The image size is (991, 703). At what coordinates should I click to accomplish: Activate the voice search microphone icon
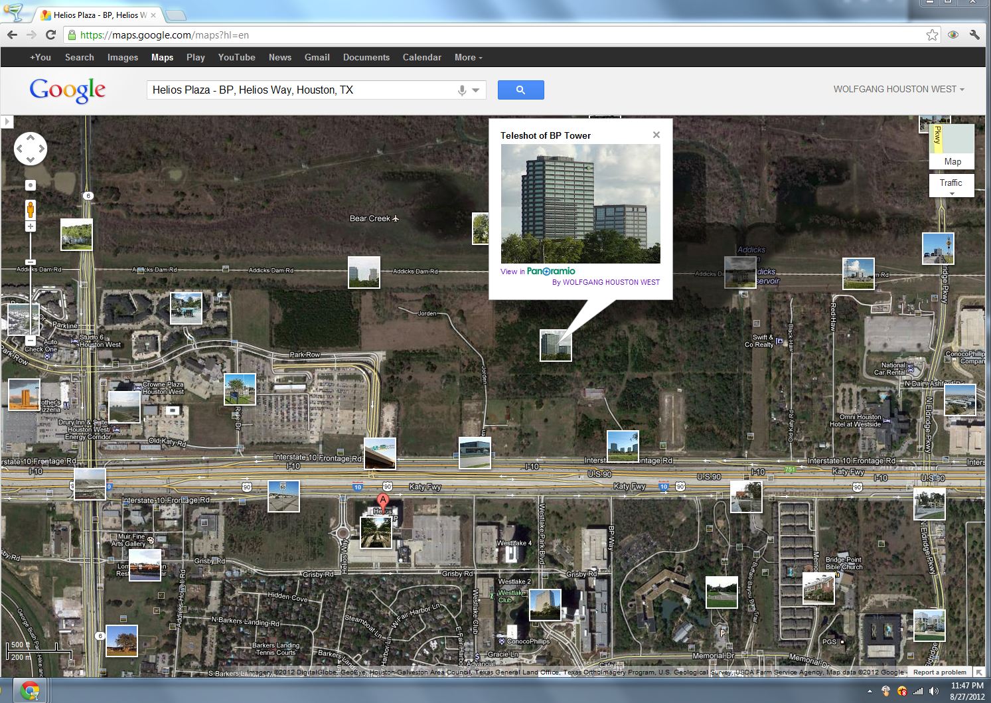pos(461,90)
